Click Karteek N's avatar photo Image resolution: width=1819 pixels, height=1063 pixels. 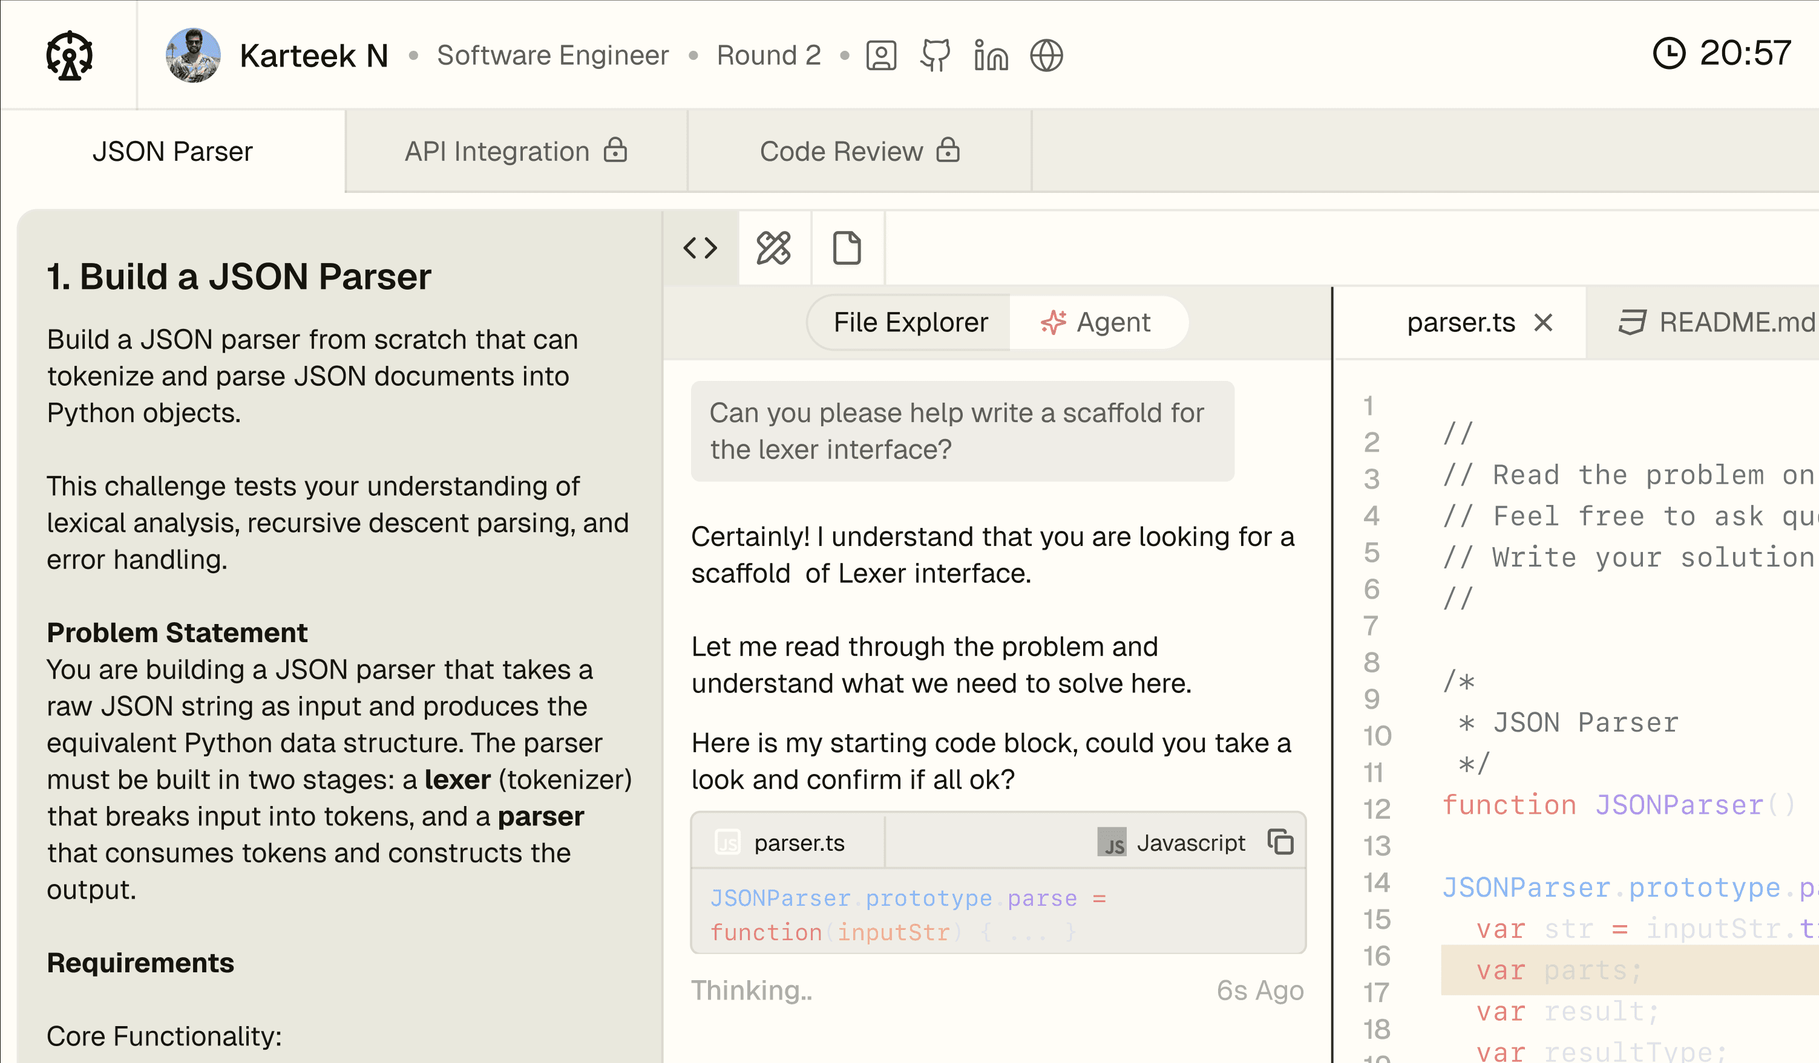click(x=192, y=56)
